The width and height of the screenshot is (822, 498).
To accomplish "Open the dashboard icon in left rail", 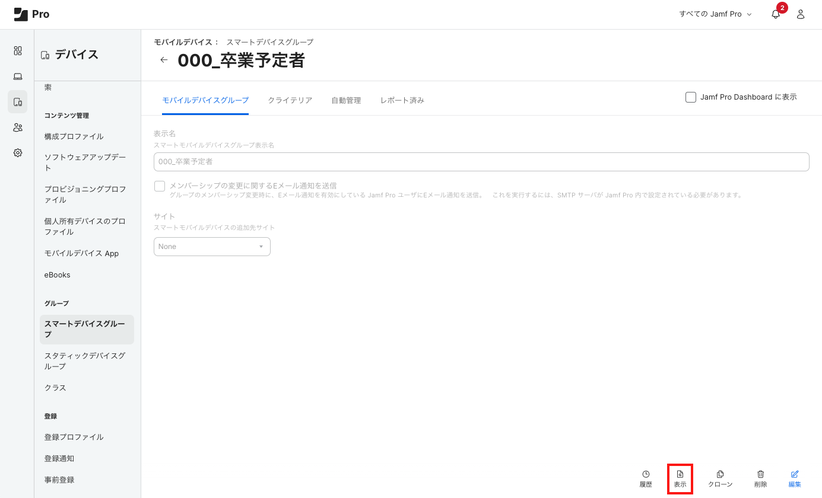I will (18, 51).
